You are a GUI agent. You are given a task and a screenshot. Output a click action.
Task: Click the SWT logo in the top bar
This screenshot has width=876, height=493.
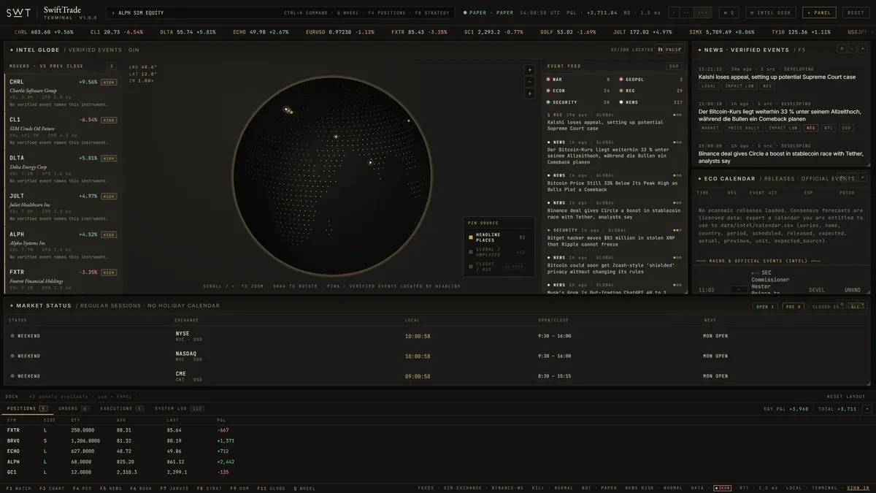19,12
